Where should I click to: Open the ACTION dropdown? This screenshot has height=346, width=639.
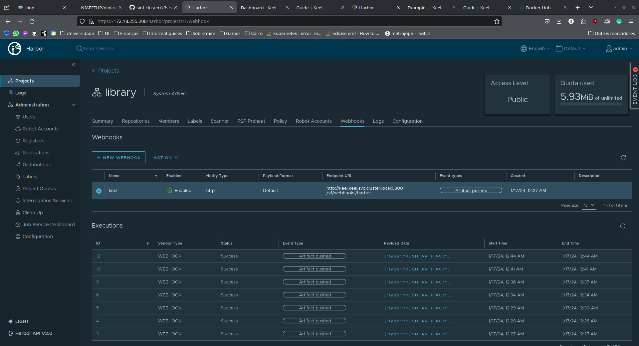[x=166, y=158]
